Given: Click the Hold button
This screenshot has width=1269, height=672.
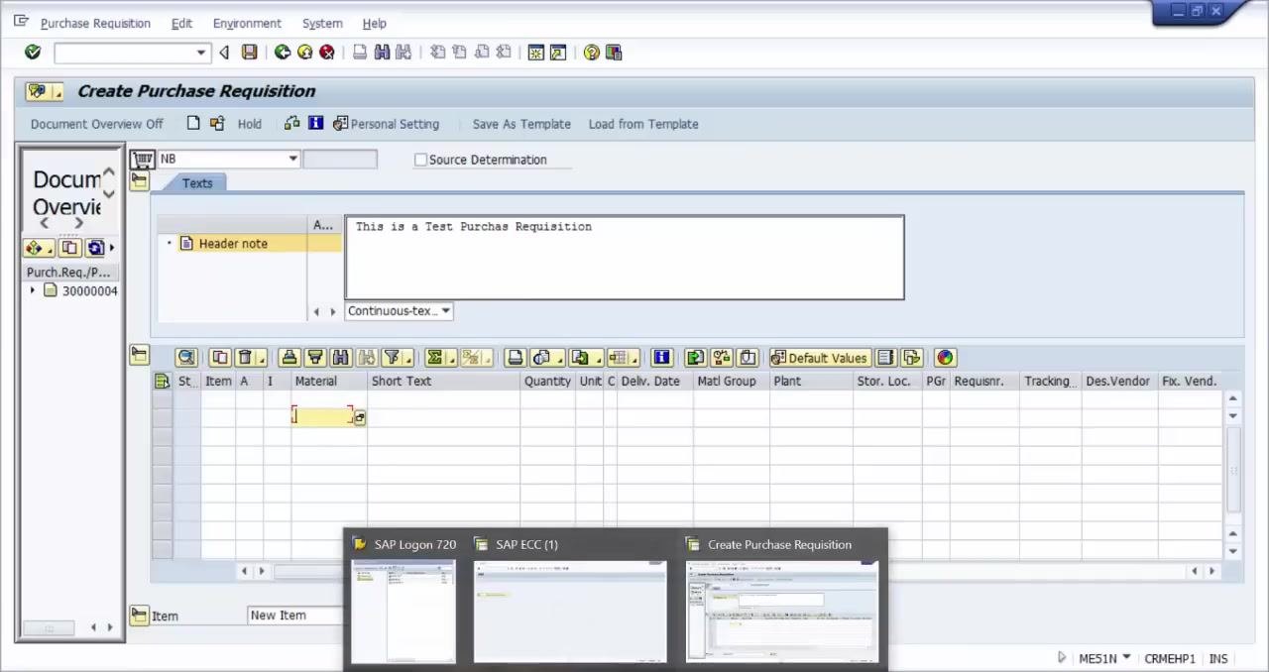Looking at the screenshot, I should (250, 124).
